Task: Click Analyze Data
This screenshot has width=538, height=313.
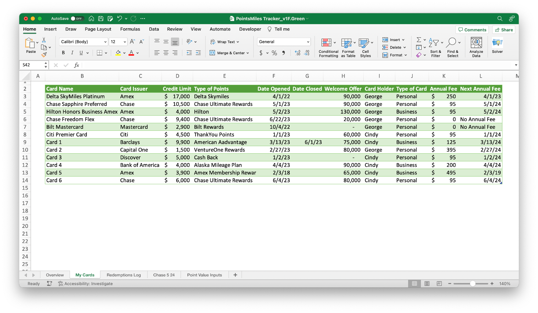Action: [x=476, y=47]
